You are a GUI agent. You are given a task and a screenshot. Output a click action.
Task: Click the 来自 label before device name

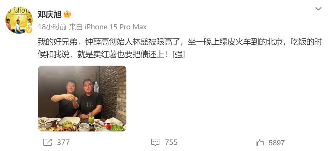tap(75, 27)
